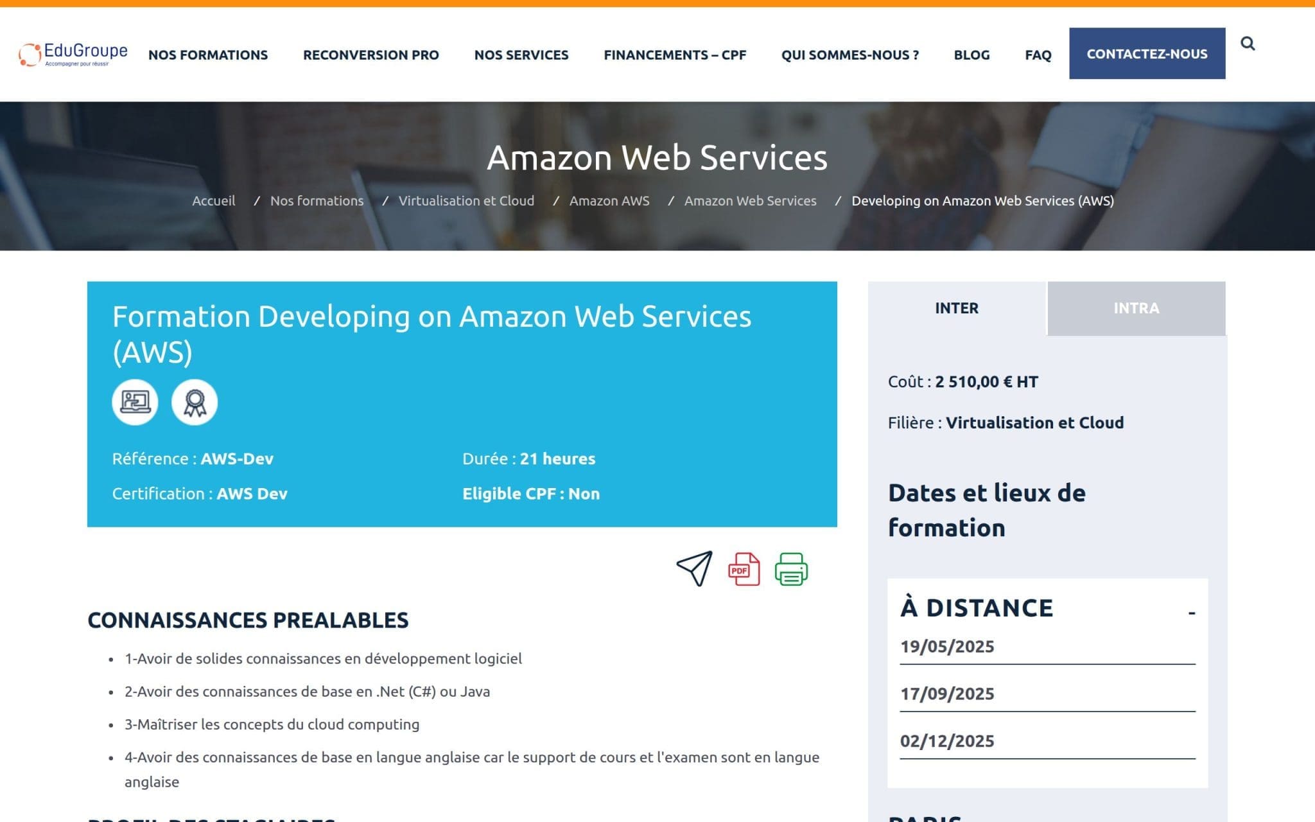Open the search magnifier
1315x822 pixels.
[1248, 43]
